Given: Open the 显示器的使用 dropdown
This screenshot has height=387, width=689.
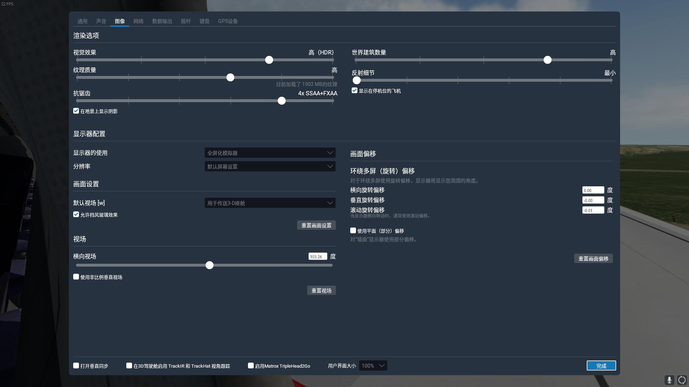Looking at the screenshot, I should (270, 153).
